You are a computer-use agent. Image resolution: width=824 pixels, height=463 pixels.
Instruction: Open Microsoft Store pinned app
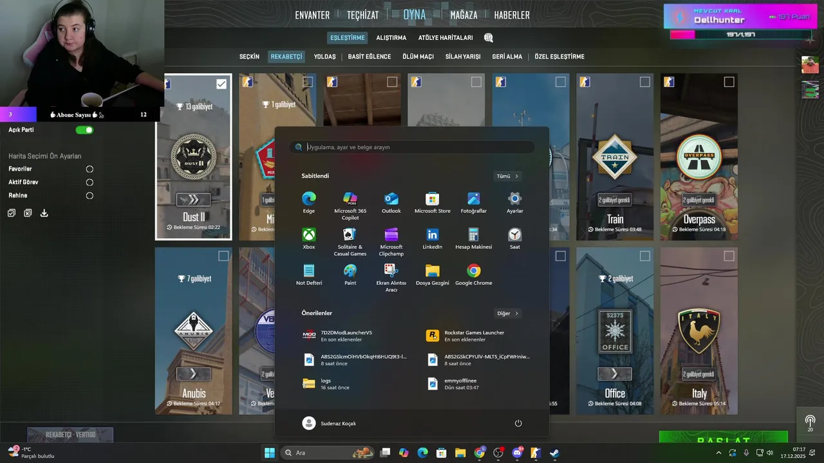[x=433, y=203]
